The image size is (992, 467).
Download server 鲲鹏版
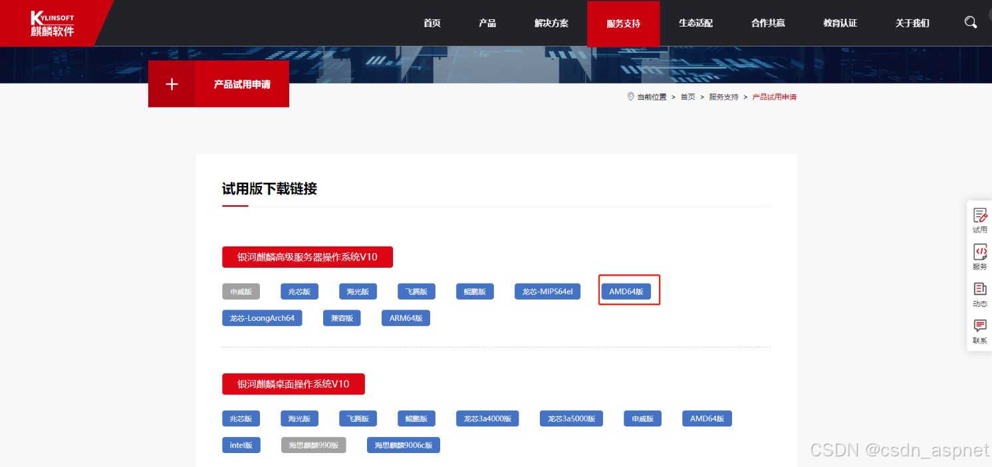475,292
